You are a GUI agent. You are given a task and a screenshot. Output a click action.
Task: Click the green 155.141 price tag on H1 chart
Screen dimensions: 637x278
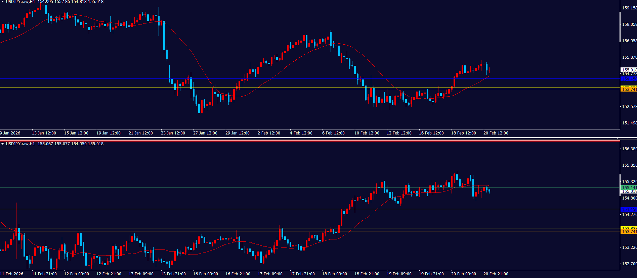pyautogui.click(x=628, y=187)
